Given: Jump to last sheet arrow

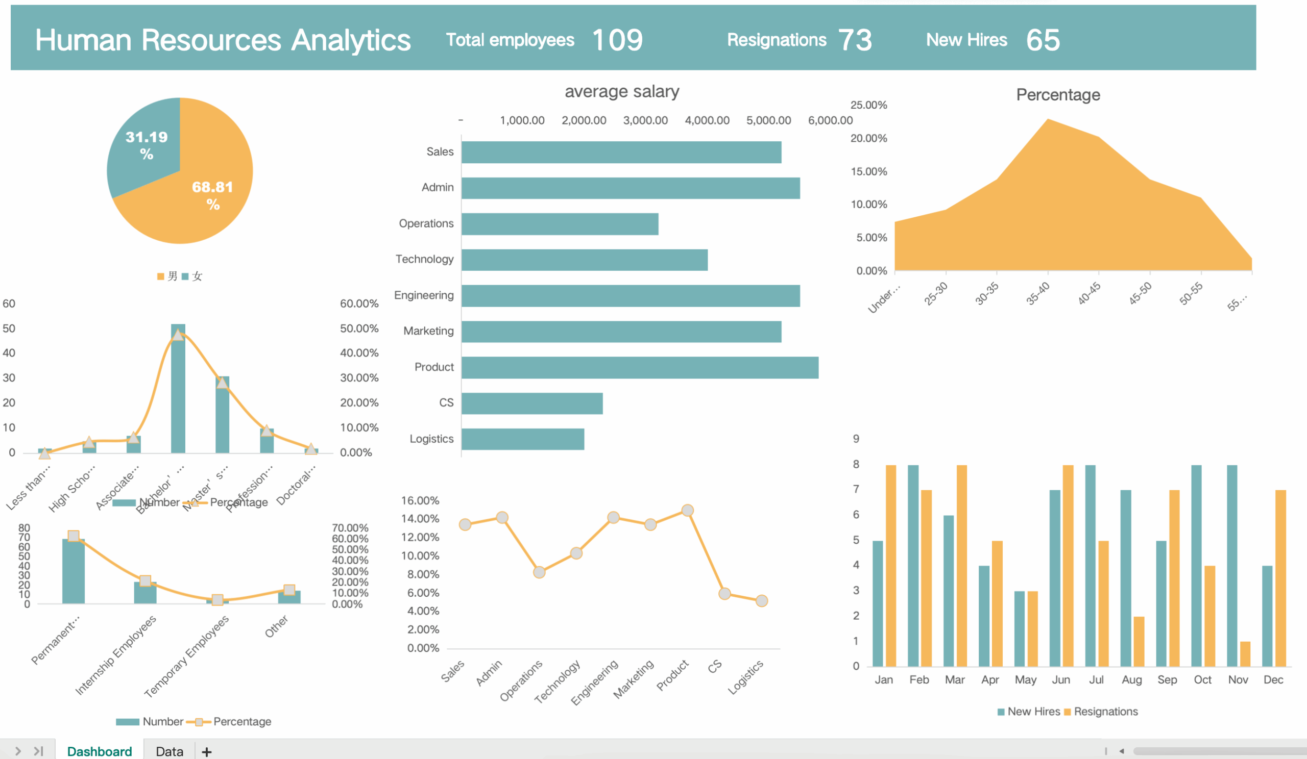Looking at the screenshot, I should tap(38, 751).
